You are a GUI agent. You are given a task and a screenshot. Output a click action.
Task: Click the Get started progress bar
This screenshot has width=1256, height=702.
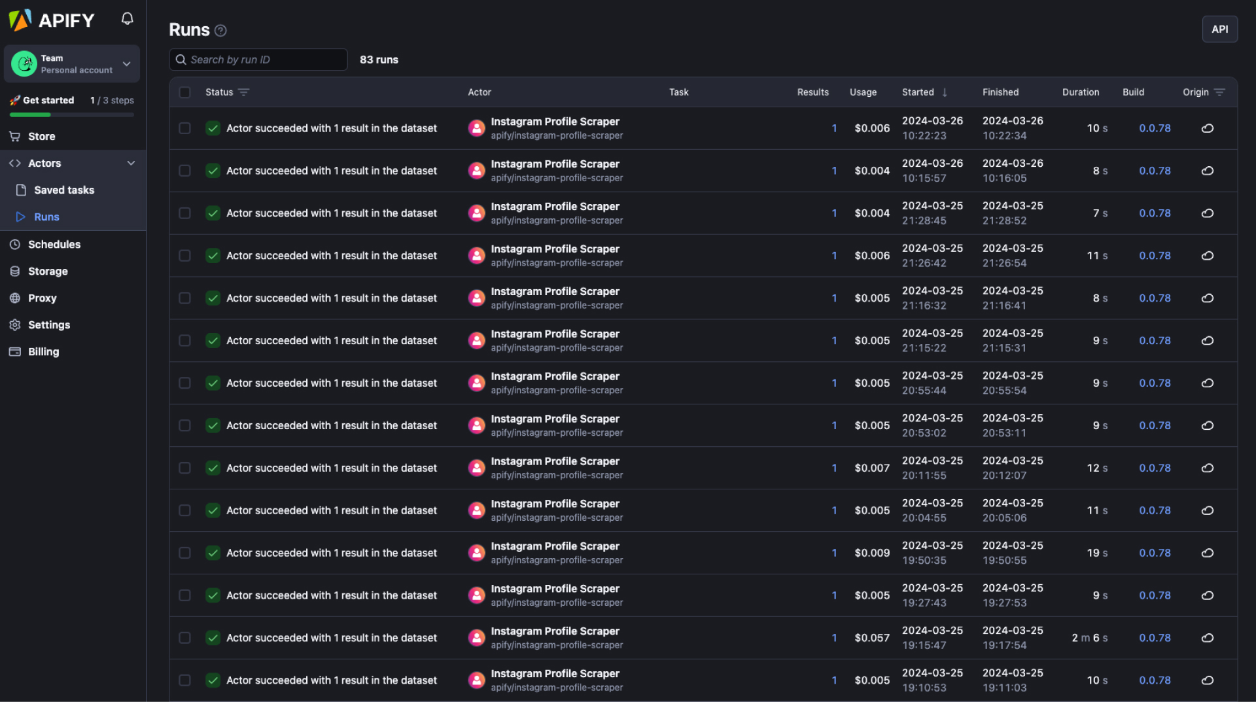click(x=72, y=115)
